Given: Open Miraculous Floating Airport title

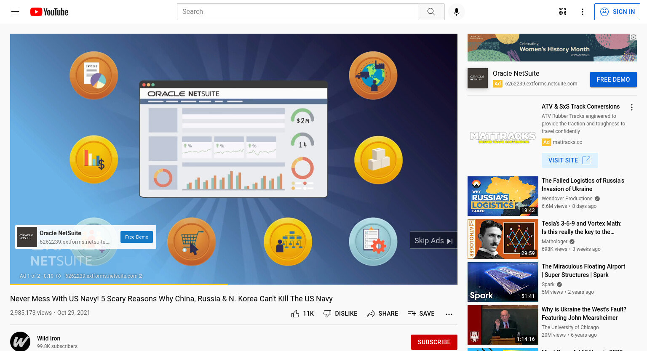Looking at the screenshot, I should click(583, 271).
